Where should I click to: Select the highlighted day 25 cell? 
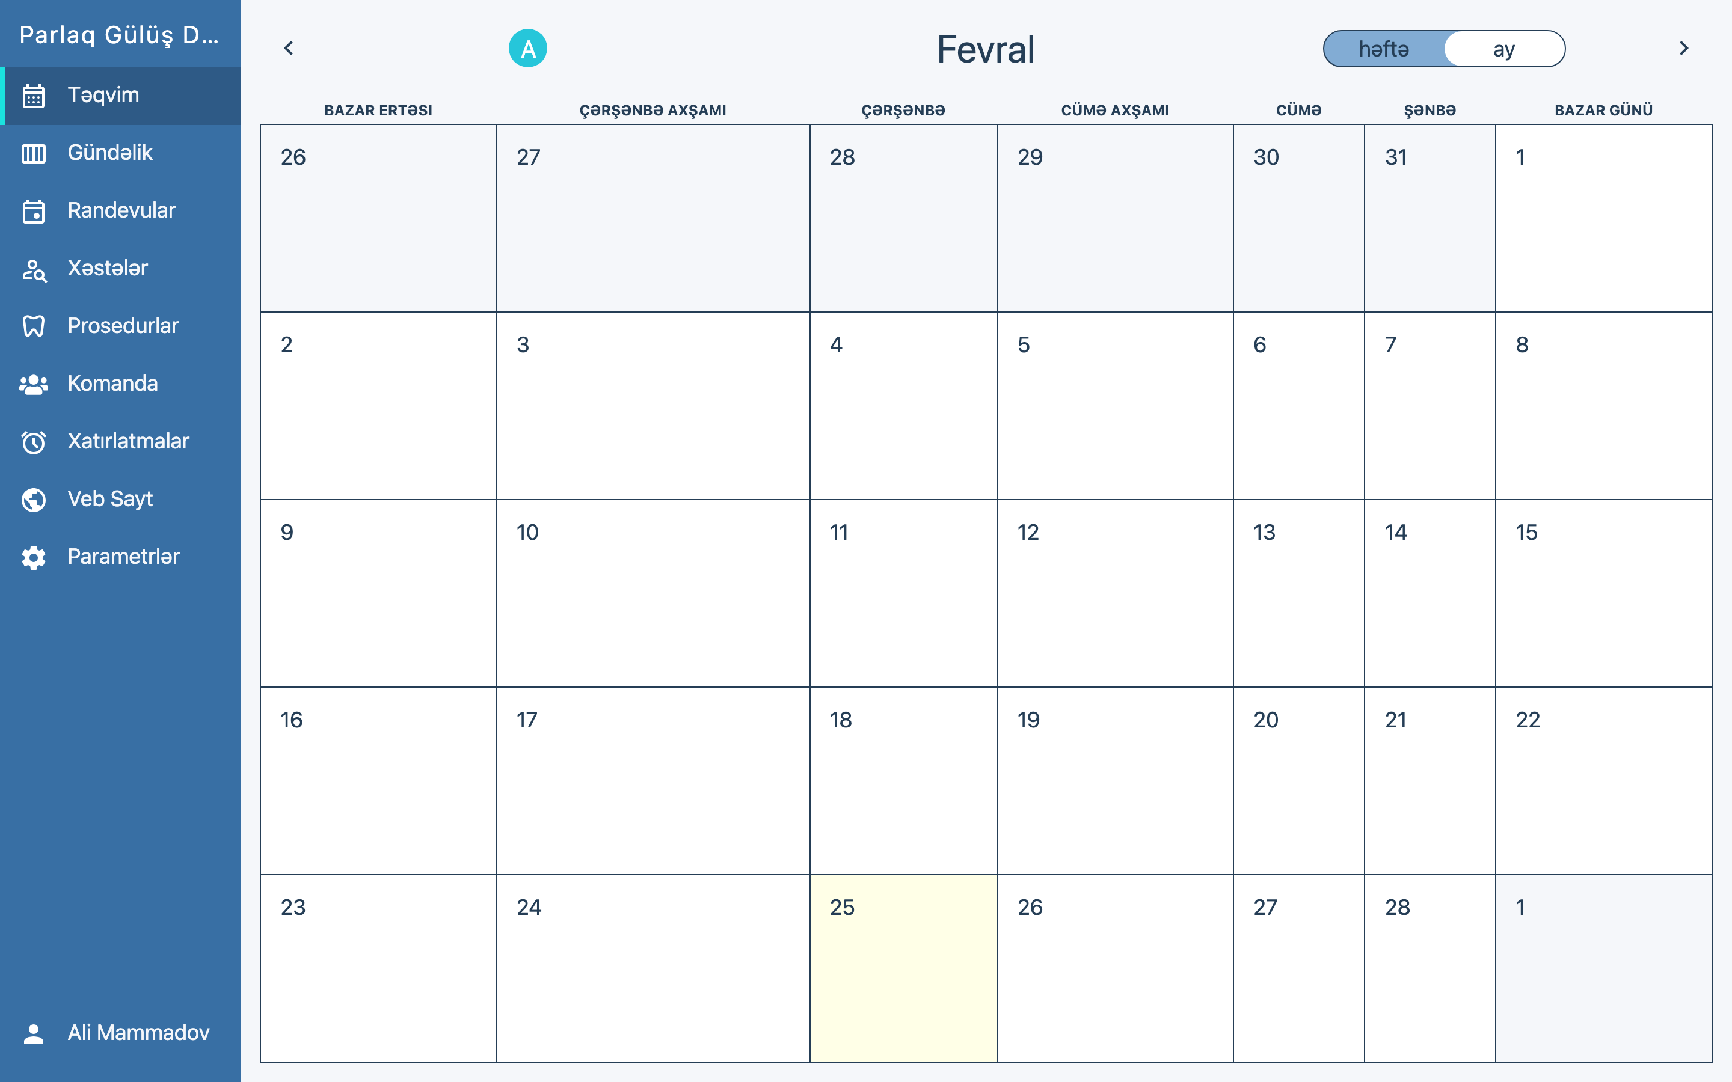pyautogui.click(x=903, y=968)
